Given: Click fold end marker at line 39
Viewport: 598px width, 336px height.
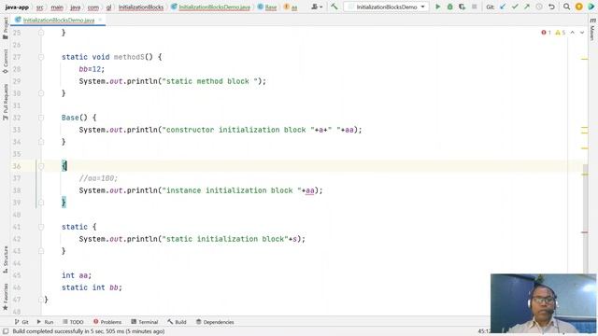Looking at the screenshot, I should pos(41,203).
